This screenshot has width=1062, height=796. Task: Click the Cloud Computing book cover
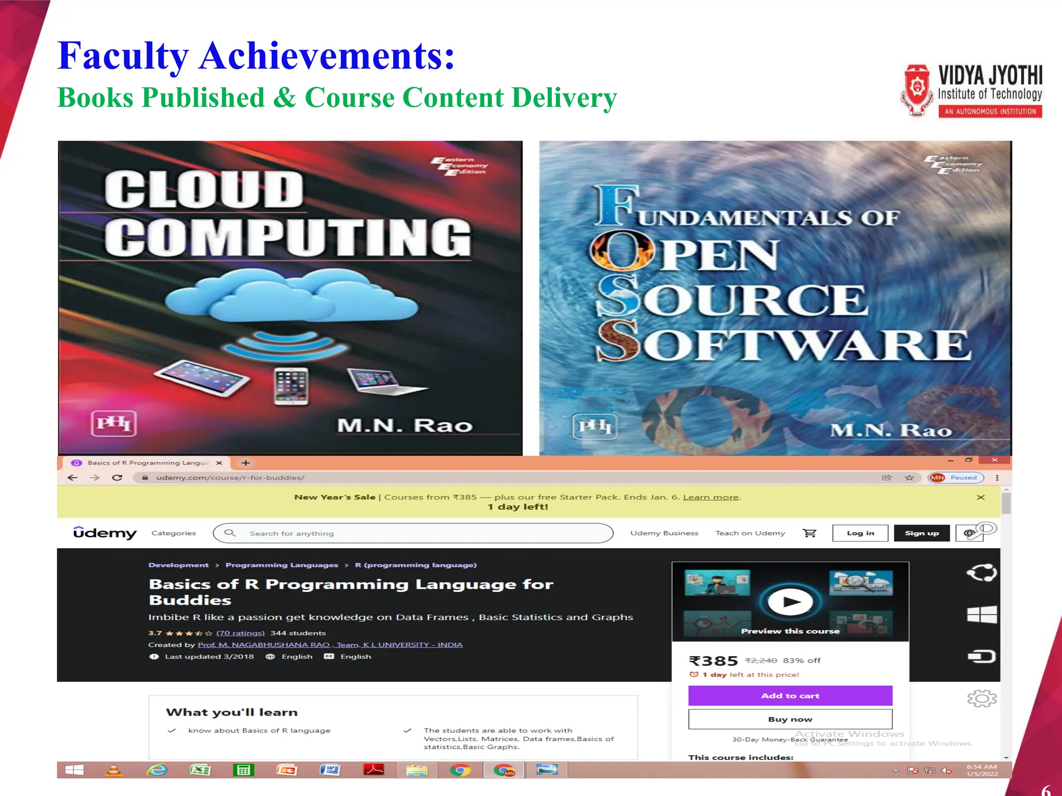point(290,298)
